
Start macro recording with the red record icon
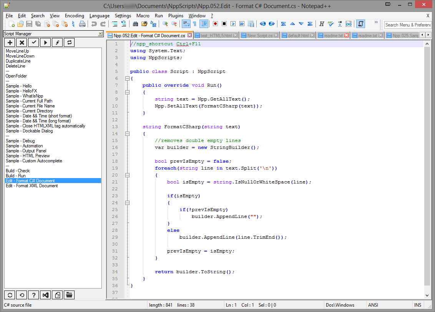(x=215, y=24)
